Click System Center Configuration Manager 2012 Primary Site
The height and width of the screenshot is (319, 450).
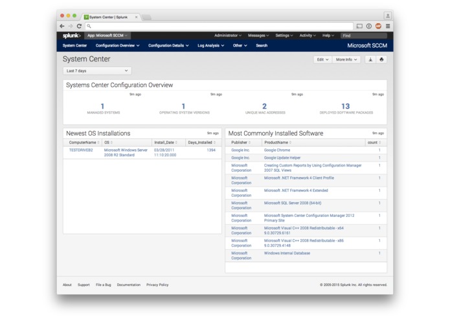click(x=309, y=218)
